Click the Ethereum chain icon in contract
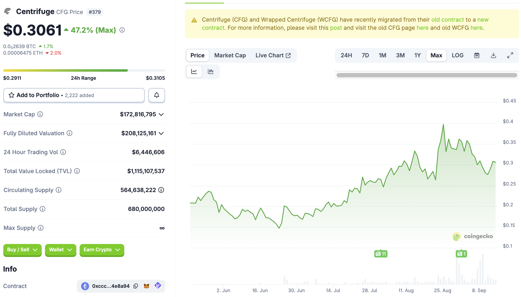Viewport: 521px width, 297px height. (x=85, y=286)
